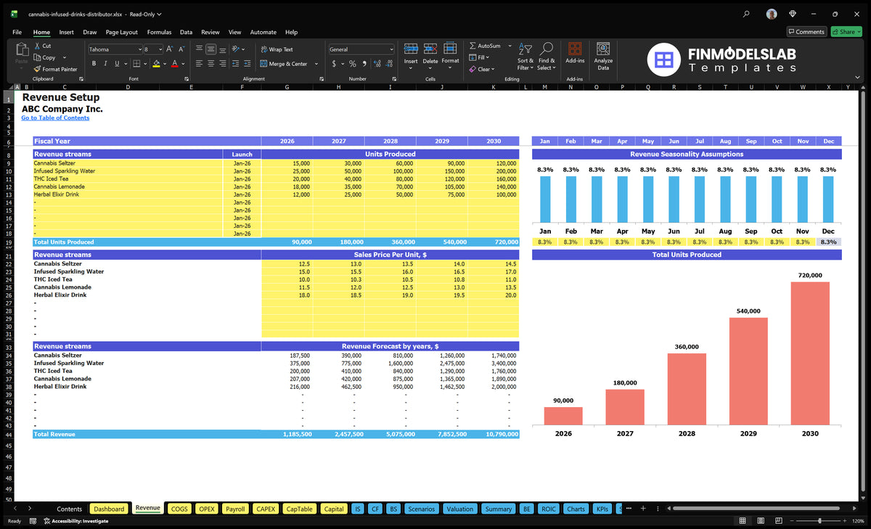Decrease font size with the smaller A

pyautogui.click(x=181, y=49)
